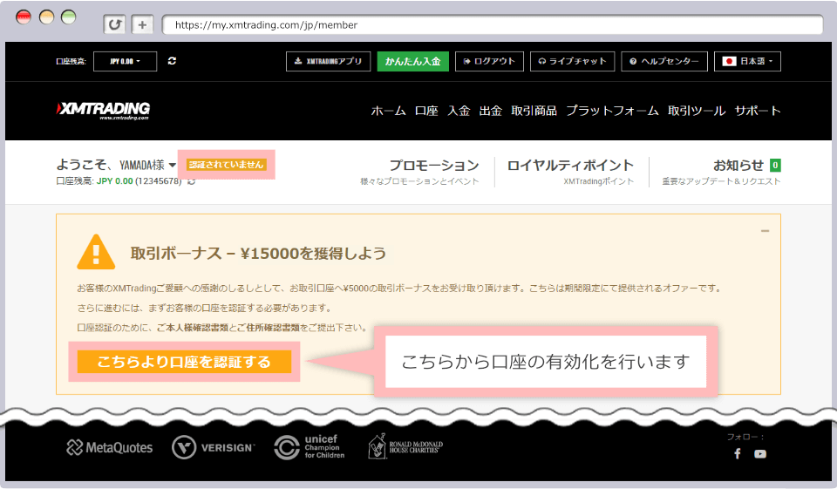The image size is (837, 489).
Task: Open the Facebook follow icon
Action: [x=738, y=454]
